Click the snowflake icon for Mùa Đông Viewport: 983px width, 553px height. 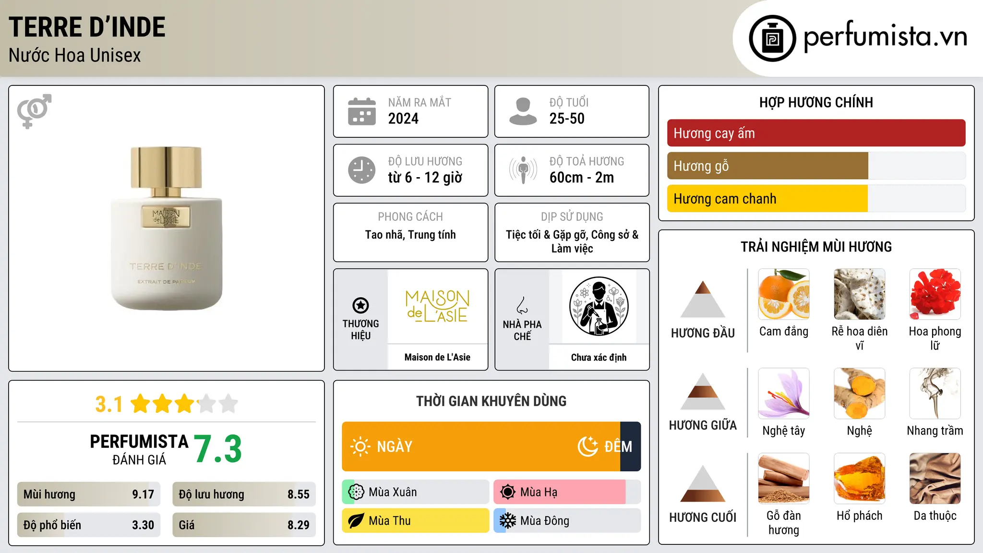click(508, 521)
